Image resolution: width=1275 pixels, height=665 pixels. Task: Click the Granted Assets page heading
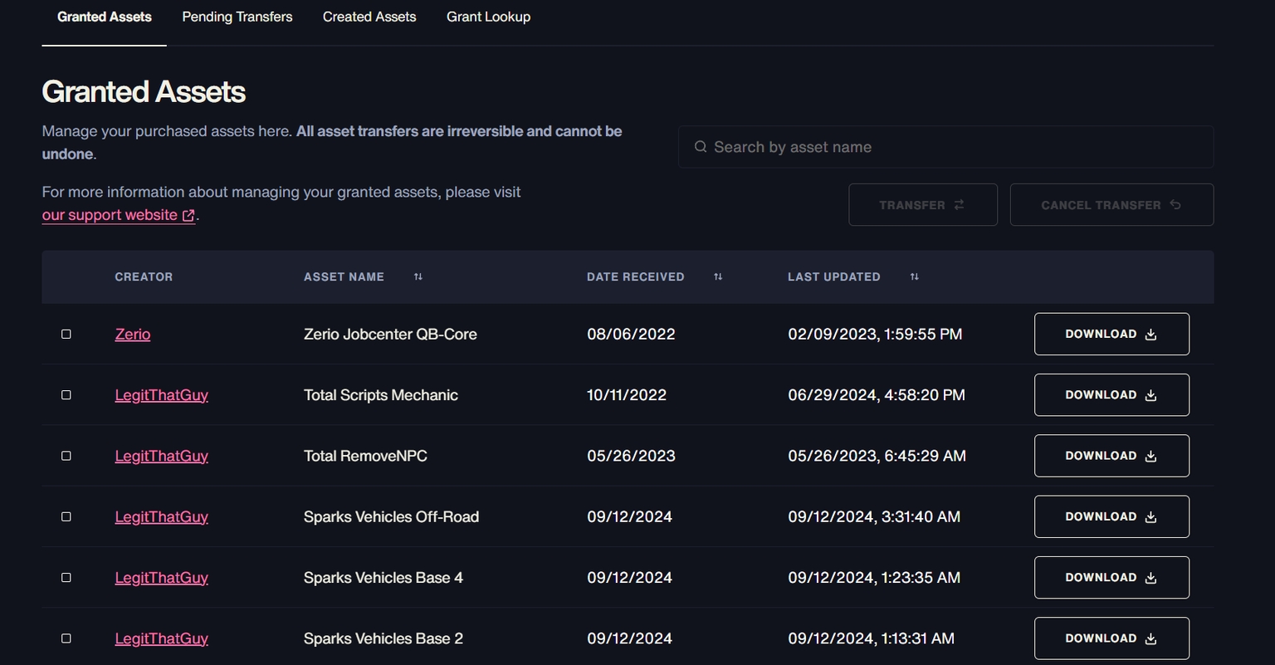[144, 91]
